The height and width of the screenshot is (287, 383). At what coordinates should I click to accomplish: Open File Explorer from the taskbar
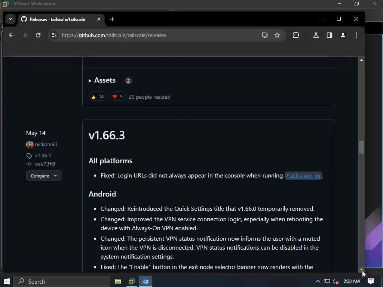[118, 281]
